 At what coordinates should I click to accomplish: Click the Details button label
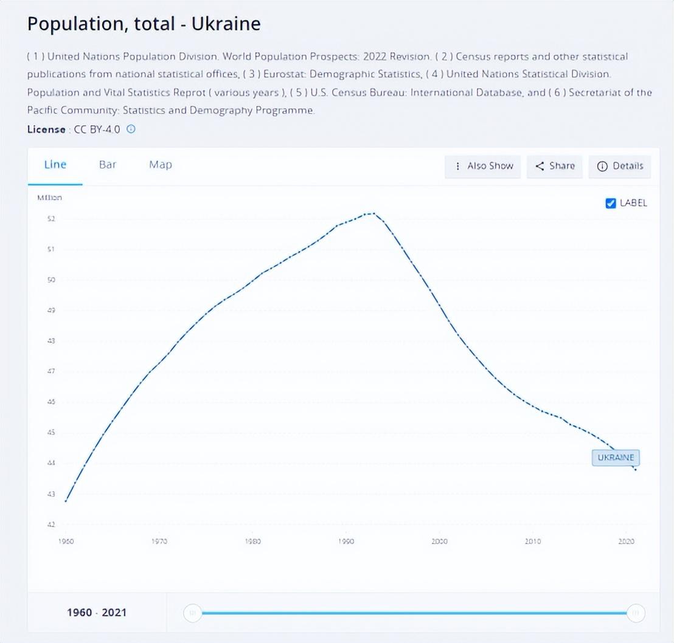click(627, 166)
